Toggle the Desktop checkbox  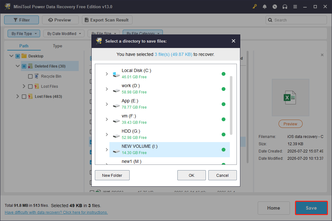[x=18, y=56]
